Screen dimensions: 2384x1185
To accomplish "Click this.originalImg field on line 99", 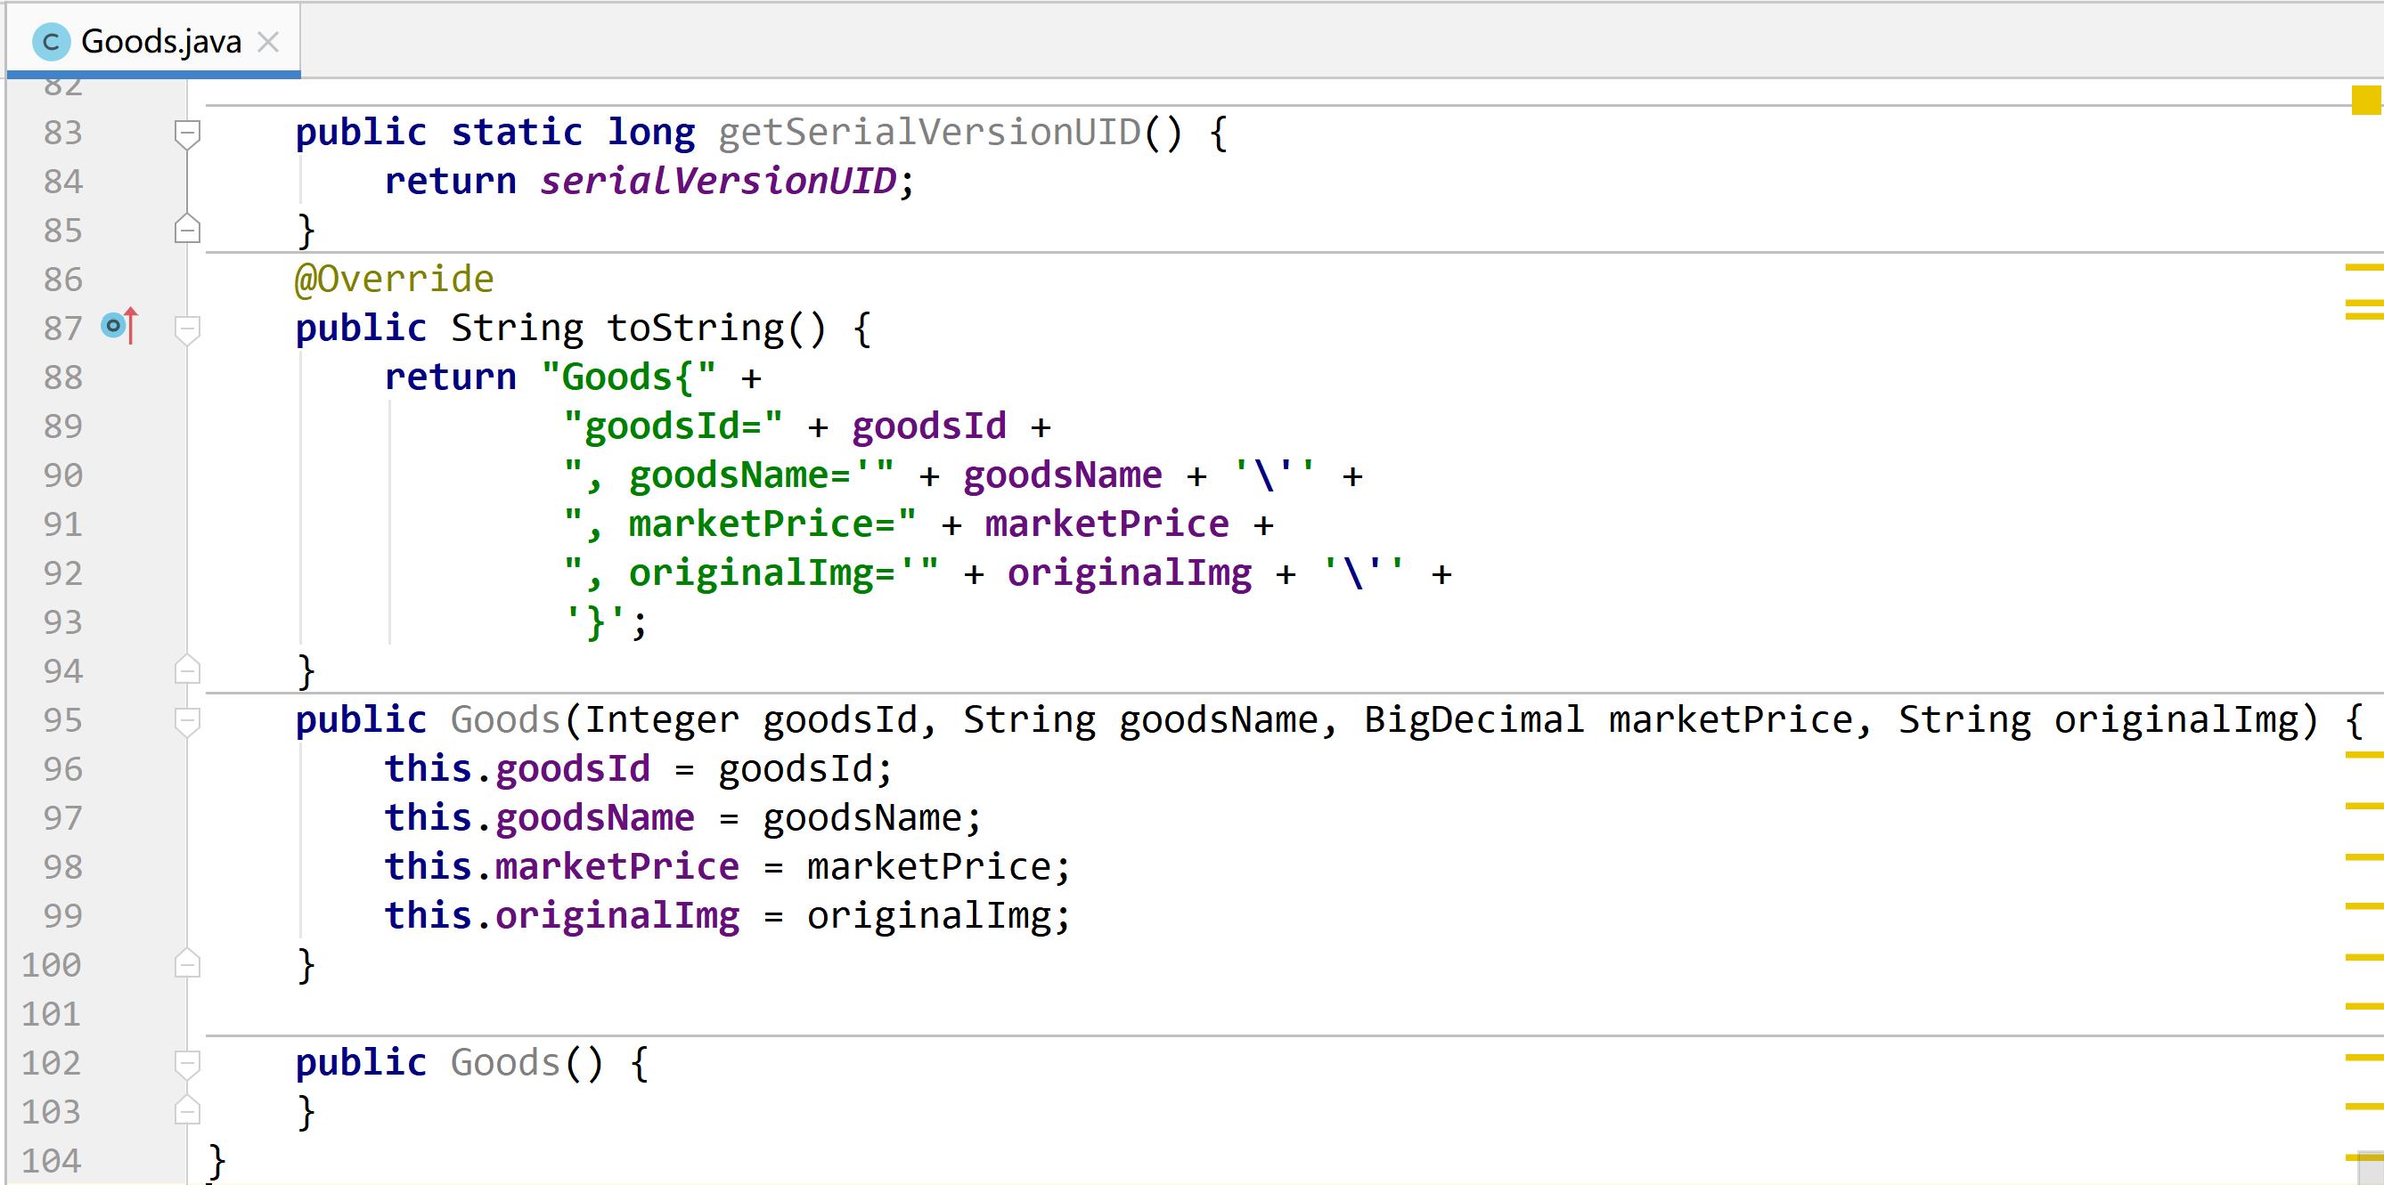I will [x=617, y=915].
